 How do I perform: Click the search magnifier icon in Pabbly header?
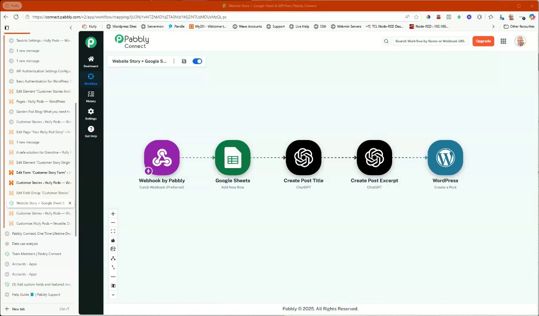pos(386,41)
